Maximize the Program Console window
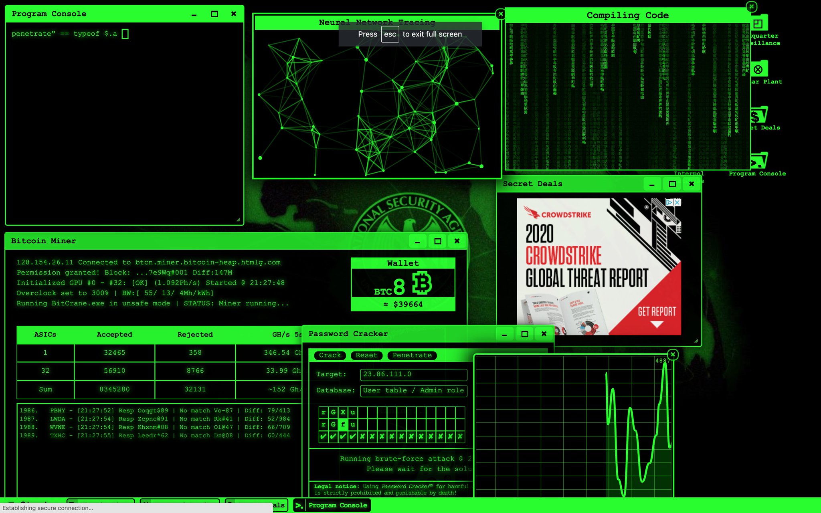The height and width of the screenshot is (513, 821). 214,14
